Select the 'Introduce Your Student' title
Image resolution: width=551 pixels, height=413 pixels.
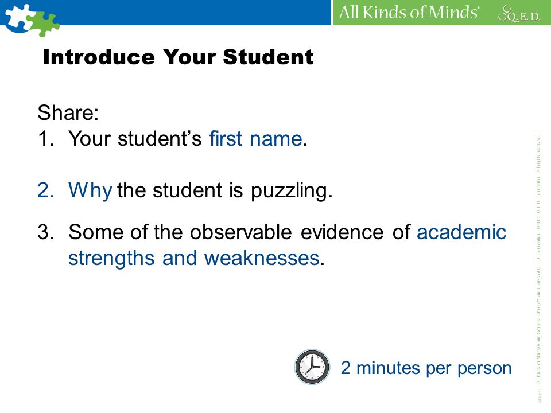[x=178, y=57]
